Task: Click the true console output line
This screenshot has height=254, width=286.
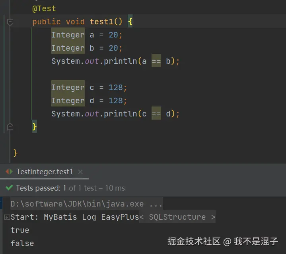Action: tap(20, 230)
